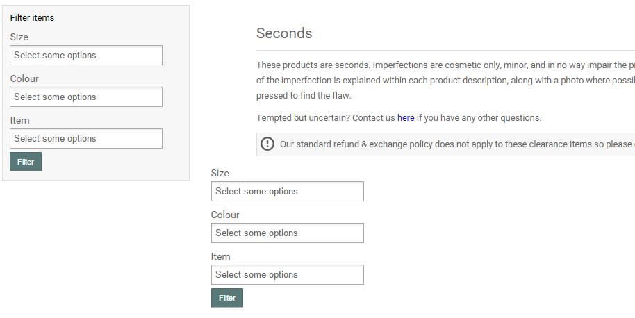Viewport: 635px width, 318px height.
Task: Open the Item dropdown in the Filter items panel
Action: pos(86,139)
